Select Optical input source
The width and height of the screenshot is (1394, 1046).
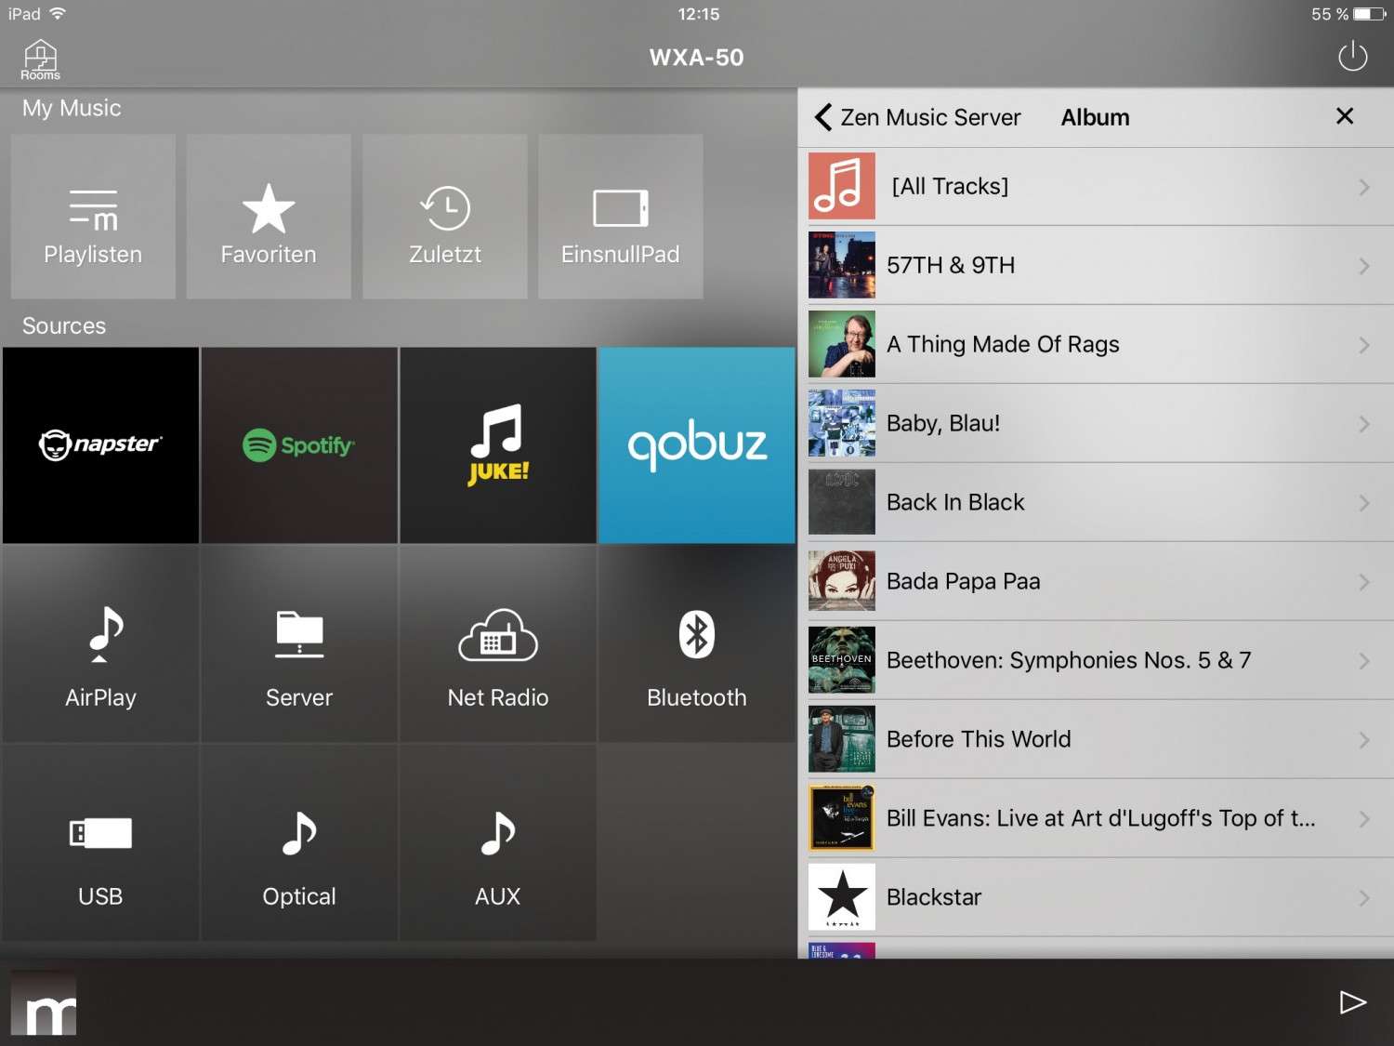pyautogui.click(x=299, y=843)
